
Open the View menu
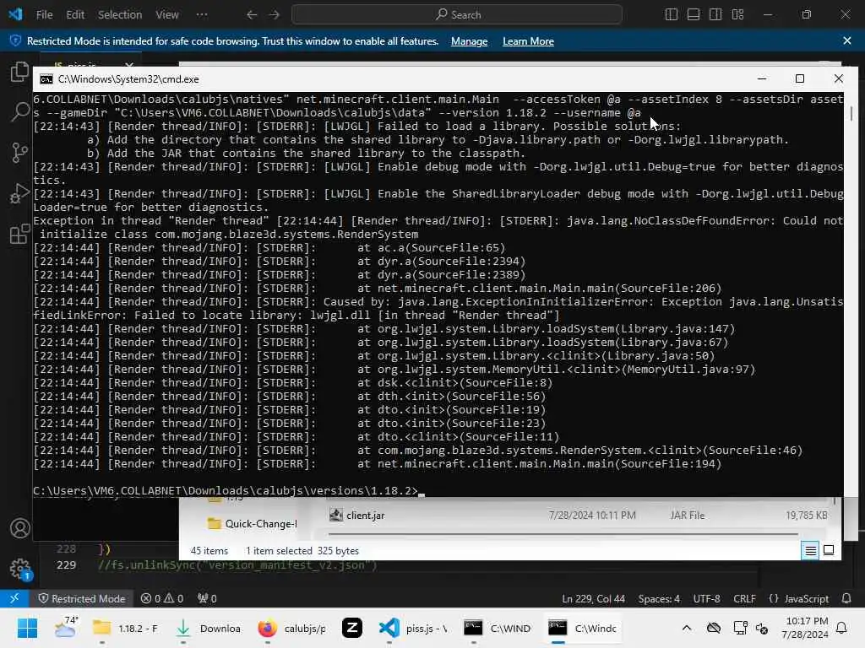coord(166,15)
